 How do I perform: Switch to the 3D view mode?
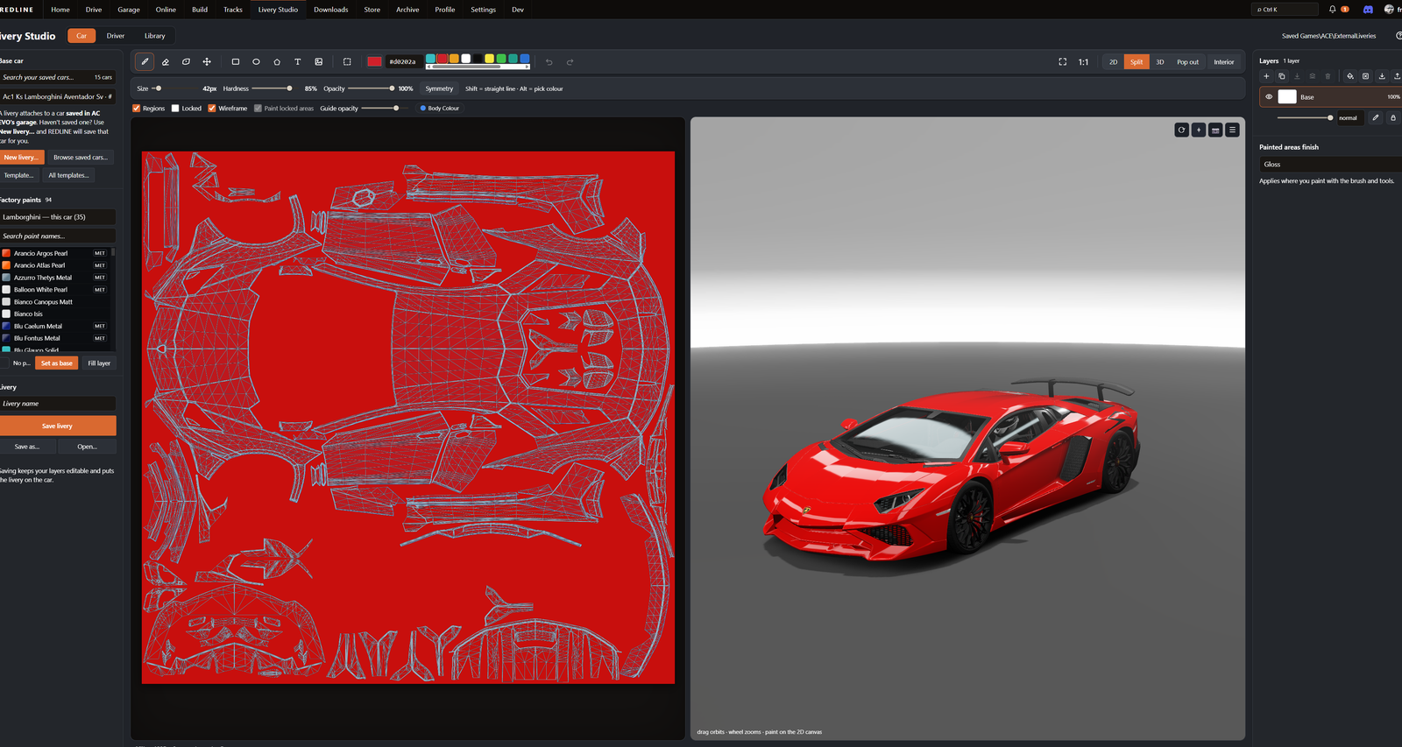tap(1159, 62)
